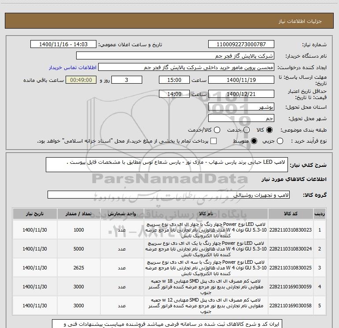Click row 5 product name SMD مهتابی 12 w
This screenshot has height=328, width=339.
click(206, 306)
